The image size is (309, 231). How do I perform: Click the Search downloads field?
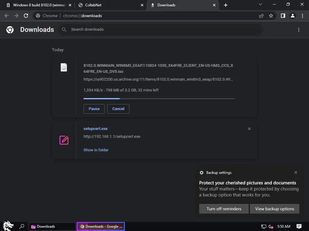click(x=161, y=30)
